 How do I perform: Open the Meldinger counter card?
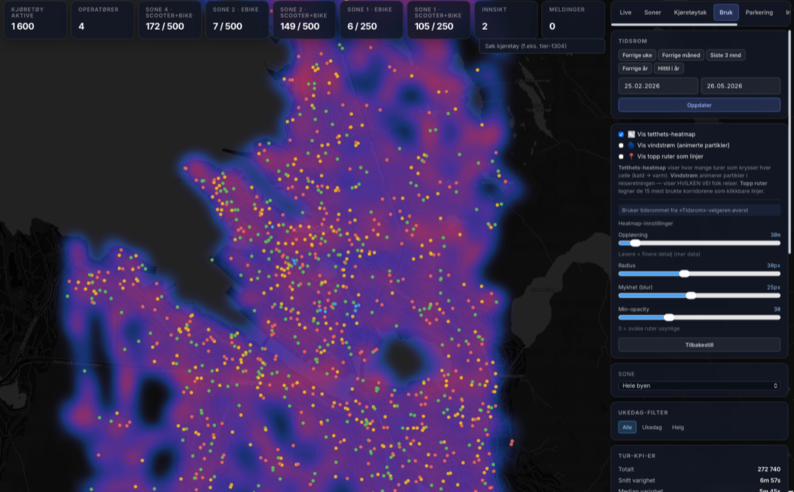pos(573,19)
